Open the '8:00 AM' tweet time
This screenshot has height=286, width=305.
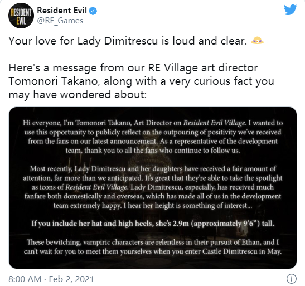click(25, 279)
